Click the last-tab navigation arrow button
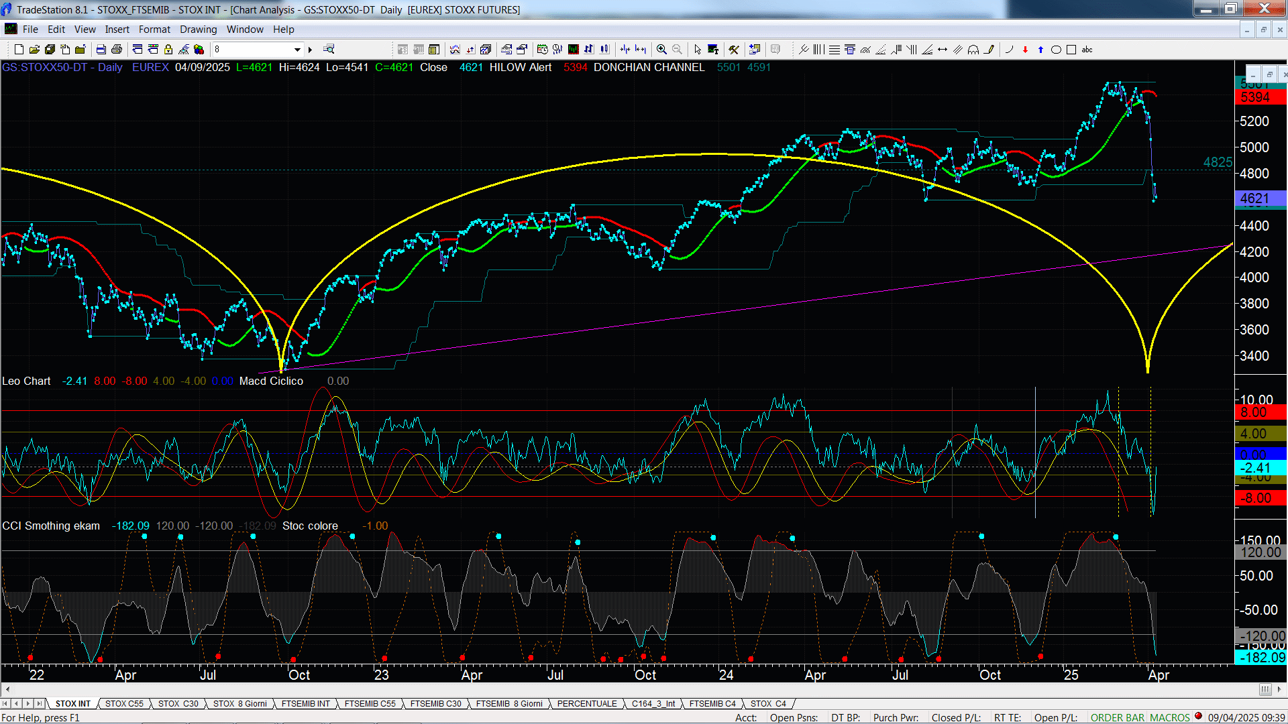This screenshot has height=724, width=1288. 40,703
